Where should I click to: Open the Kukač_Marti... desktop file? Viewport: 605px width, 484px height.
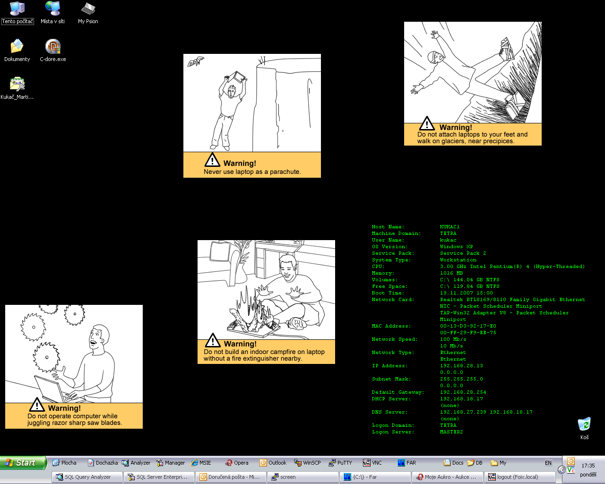[17, 88]
